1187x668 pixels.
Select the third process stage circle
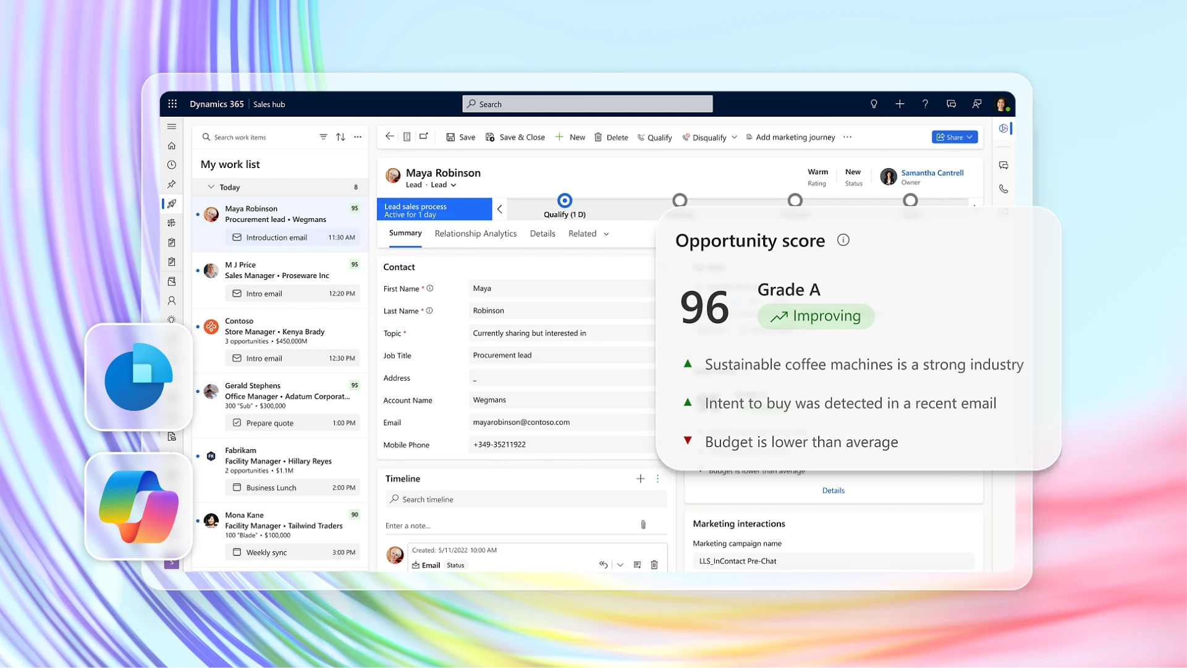point(795,200)
